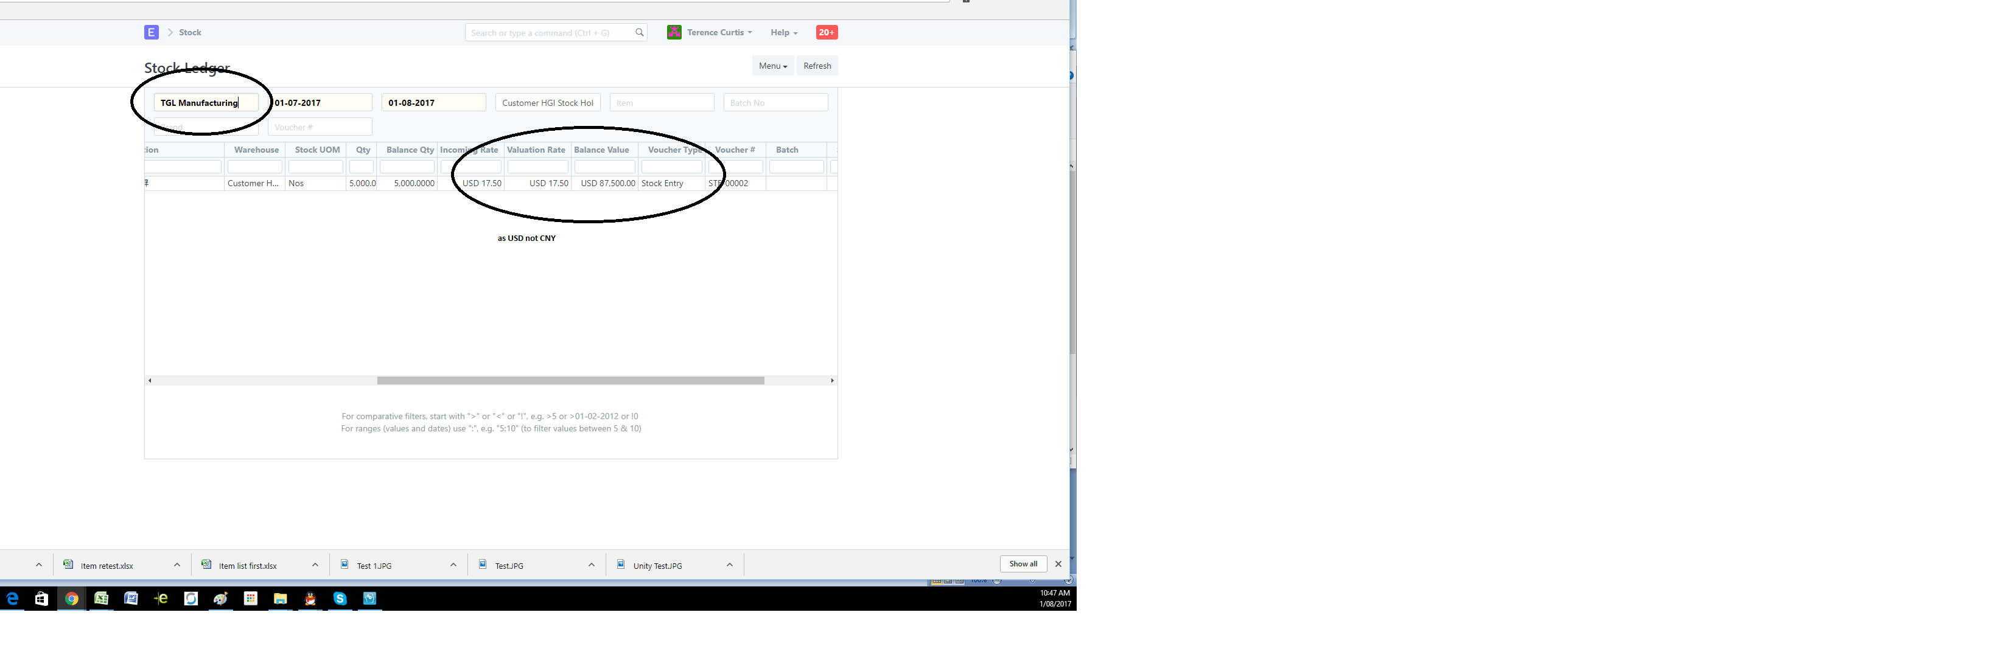Image resolution: width=2000 pixels, height=657 pixels.
Task: Expand the Menu dropdown button
Action: 772,66
